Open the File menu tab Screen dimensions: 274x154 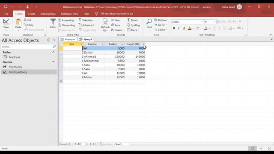click(6, 14)
